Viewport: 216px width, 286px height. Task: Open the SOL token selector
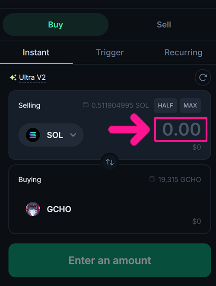51,135
